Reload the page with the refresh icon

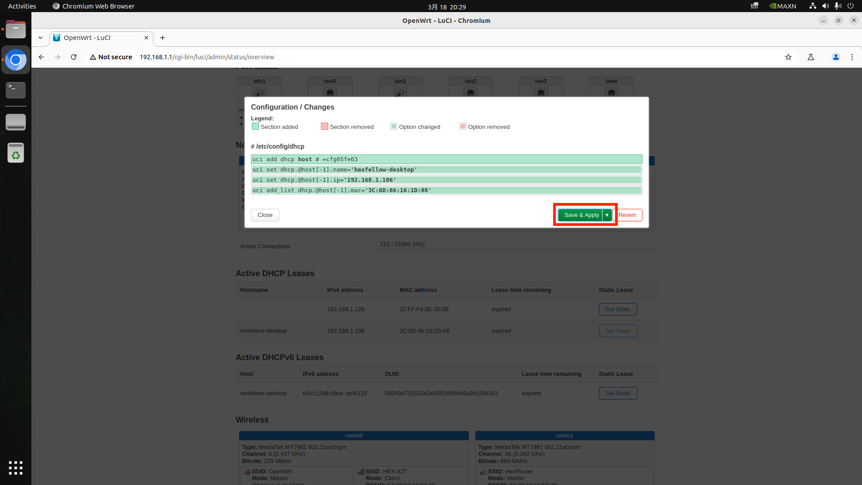coord(74,57)
